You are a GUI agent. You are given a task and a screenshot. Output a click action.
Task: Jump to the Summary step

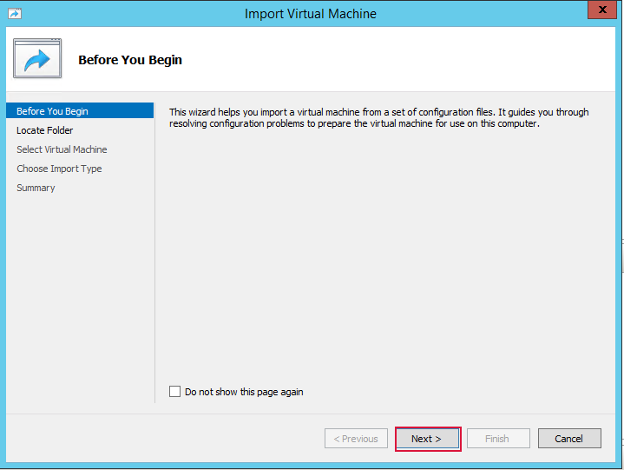pyautogui.click(x=36, y=188)
